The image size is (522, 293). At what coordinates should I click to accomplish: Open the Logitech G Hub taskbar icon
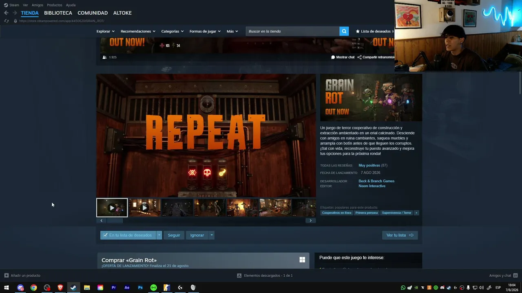180,288
